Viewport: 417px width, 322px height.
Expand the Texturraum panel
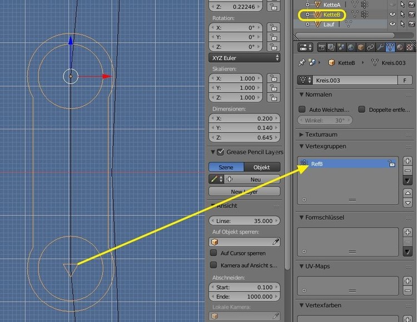click(x=301, y=134)
